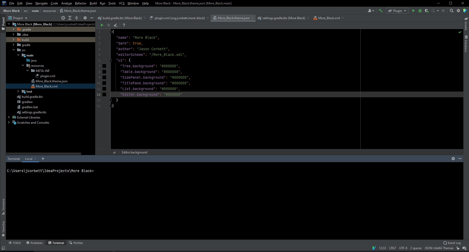This screenshot has height=252, width=469.
Task: Open Search Everywhere with the magnifier icon
Action: coord(451,11)
